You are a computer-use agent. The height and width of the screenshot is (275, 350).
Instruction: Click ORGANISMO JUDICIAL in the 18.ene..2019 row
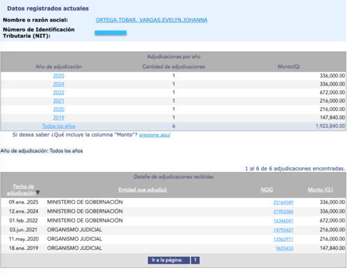click(74, 248)
